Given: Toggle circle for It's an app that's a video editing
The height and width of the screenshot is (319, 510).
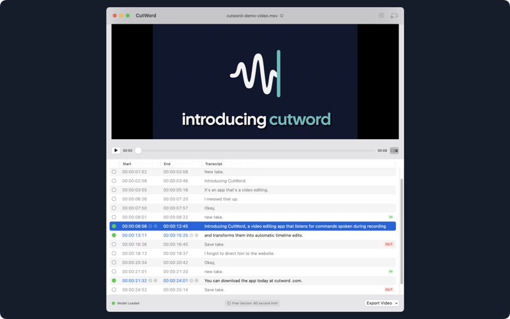Looking at the screenshot, I should pos(114,189).
